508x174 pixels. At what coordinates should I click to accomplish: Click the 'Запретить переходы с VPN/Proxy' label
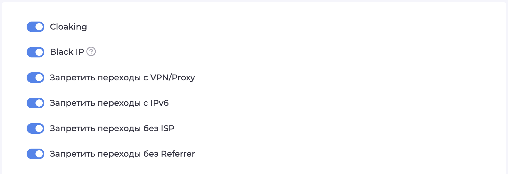[x=122, y=78]
